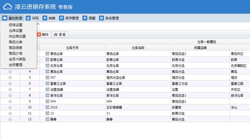Collapse the 基础数据 dropdown menu
Screen dimensions: 250x139
[x=12, y=18]
